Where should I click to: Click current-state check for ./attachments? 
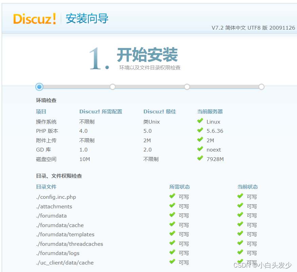[x=240, y=205]
